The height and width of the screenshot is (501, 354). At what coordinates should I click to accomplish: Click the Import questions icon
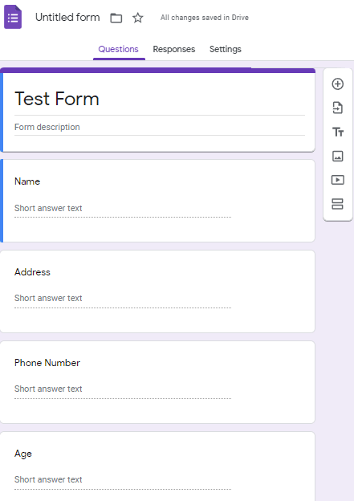(x=338, y=108)
